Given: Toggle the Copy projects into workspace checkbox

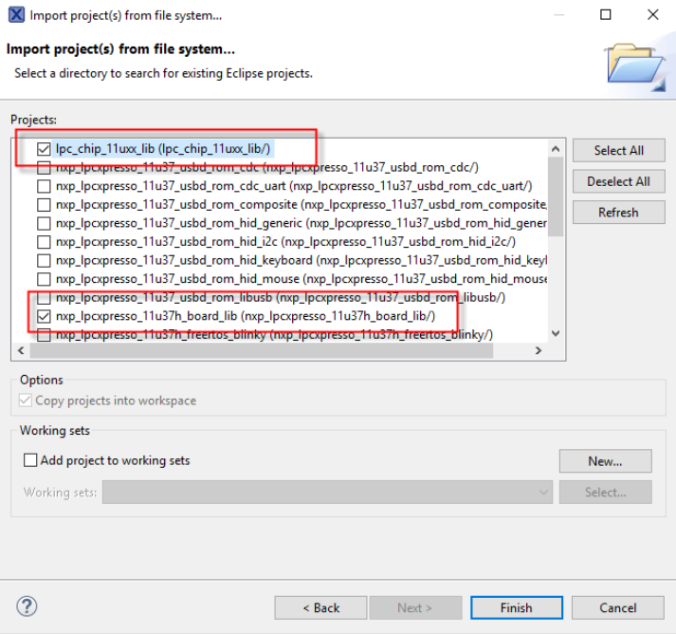Looking at the screenshot, I should (26, 401).
